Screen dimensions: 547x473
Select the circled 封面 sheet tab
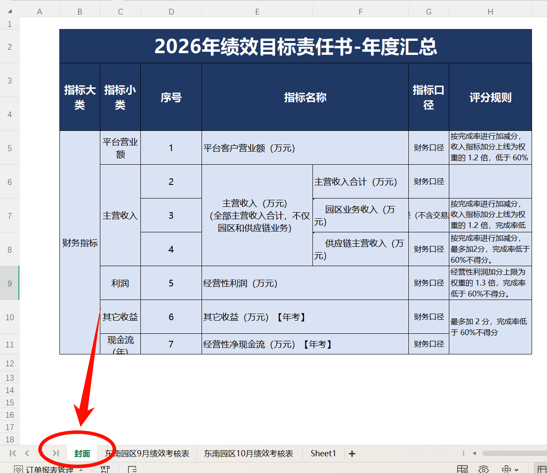[x=82, y=453]
